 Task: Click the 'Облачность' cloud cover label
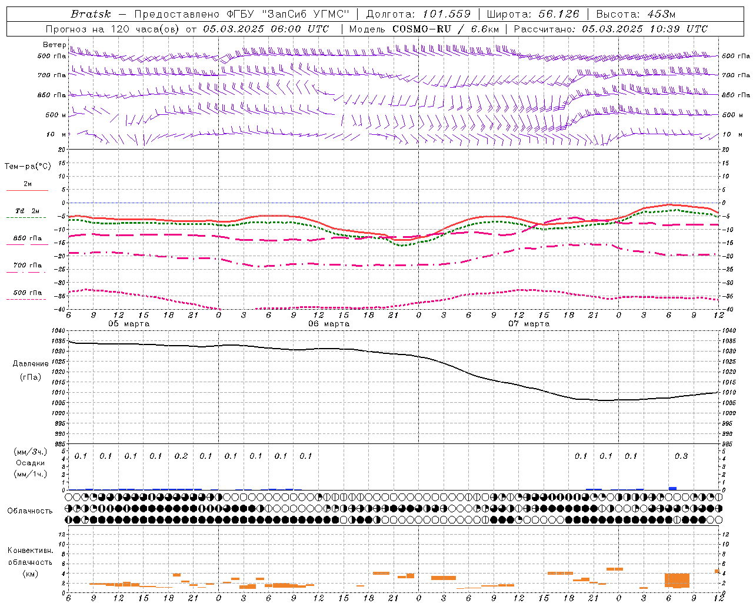click(x=30, y=511)
